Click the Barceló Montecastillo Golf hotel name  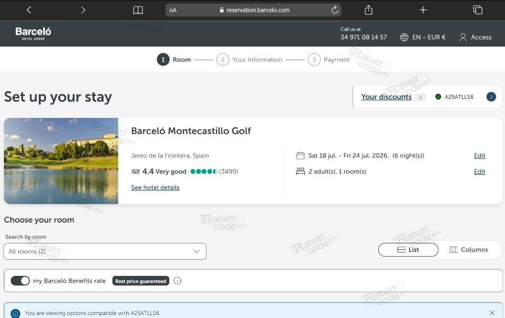point(191,131)
